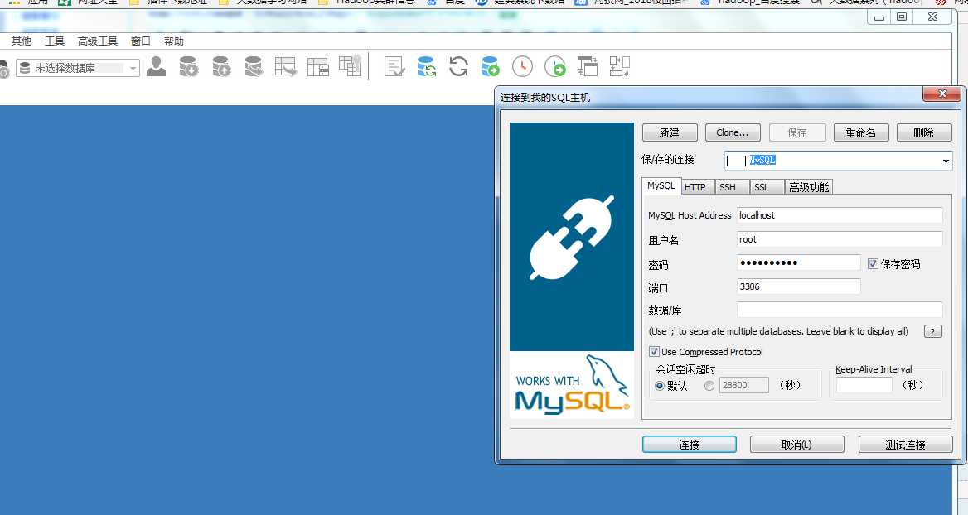
Task: Focus the 端口 field showing 3306
Action: [798, 286]
